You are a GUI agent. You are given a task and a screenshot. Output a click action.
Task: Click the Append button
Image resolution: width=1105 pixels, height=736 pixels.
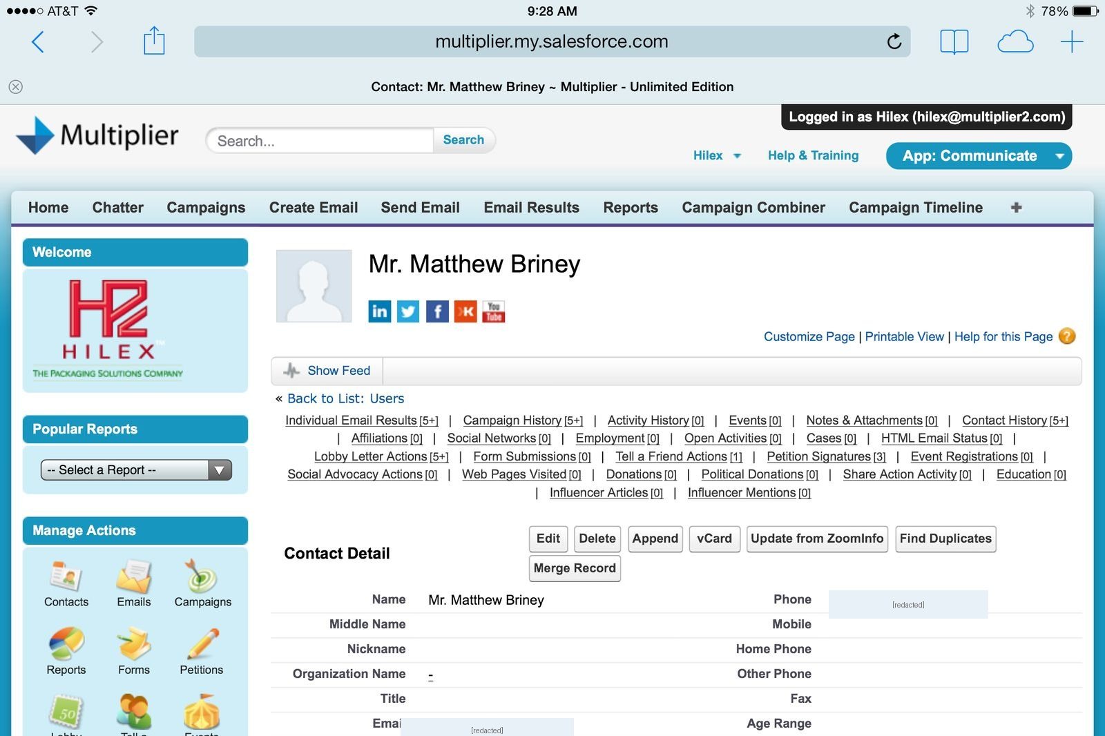click(x=655, y=539)
